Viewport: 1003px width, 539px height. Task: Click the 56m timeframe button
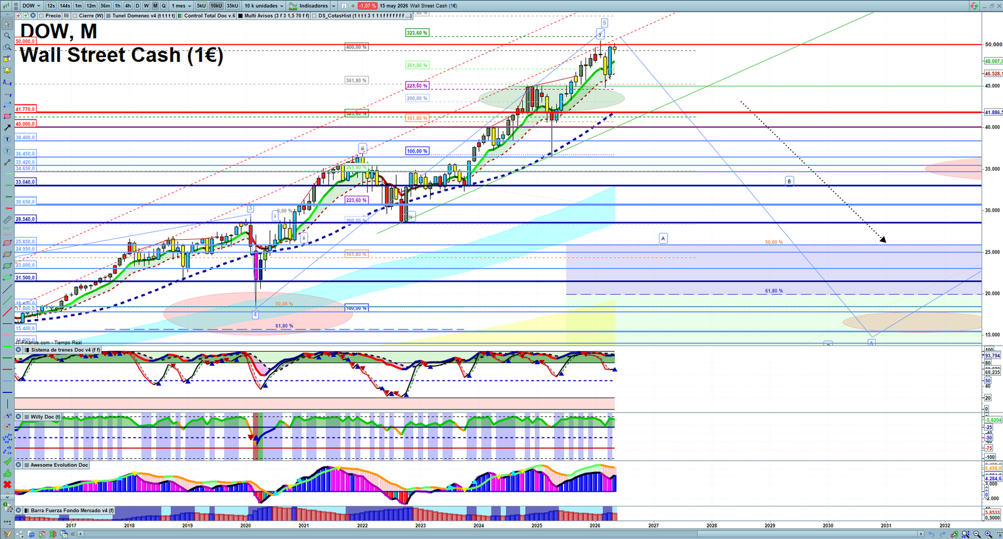coord(105,6)
